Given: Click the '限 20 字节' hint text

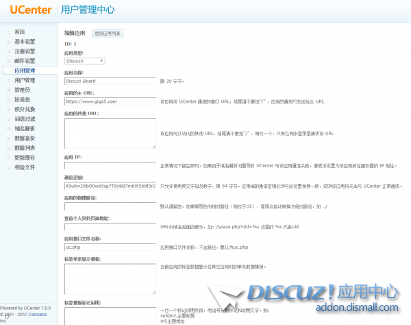Looking at the screenshot, I should [x=172, y=82].
